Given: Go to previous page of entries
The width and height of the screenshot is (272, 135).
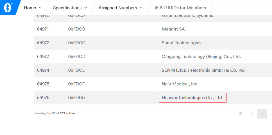Looking at the screenshot, I should click(x=251, y=114).
